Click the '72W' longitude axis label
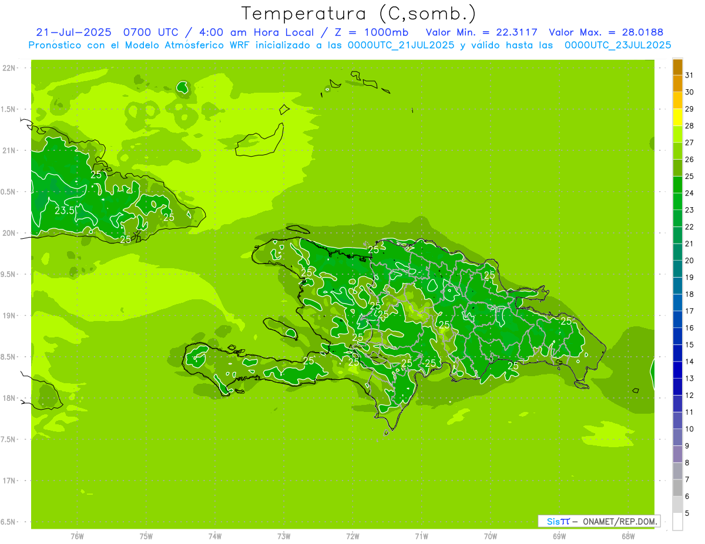 click(352, 536)
